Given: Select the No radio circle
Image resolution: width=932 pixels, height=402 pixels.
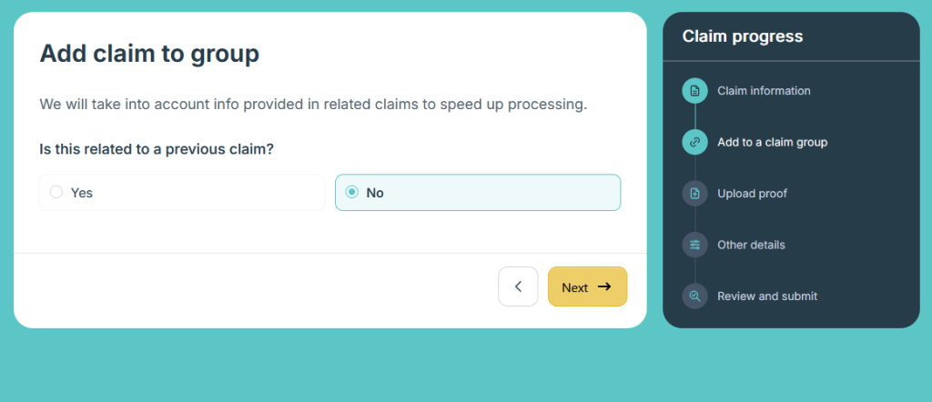Looking at the screenshot, I should 352,192.
